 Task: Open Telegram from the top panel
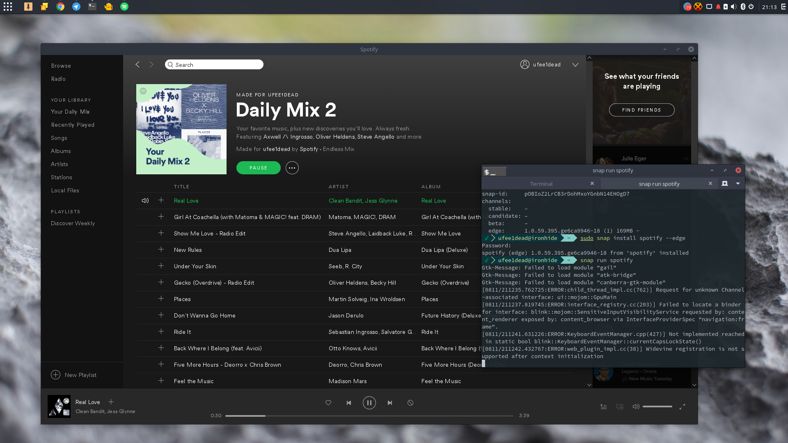tap(76, 7)
